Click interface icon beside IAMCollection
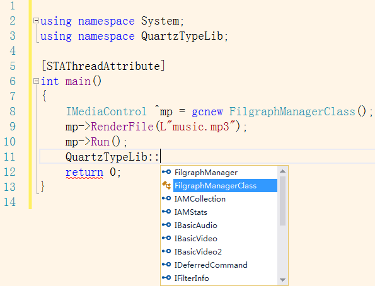The image size is (375, 286). pyautogui.click(x=166, y=198)
